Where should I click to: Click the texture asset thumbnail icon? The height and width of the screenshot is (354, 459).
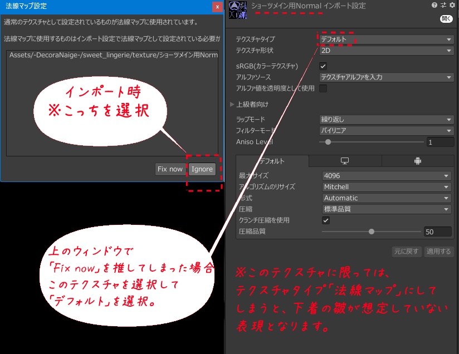238,10
